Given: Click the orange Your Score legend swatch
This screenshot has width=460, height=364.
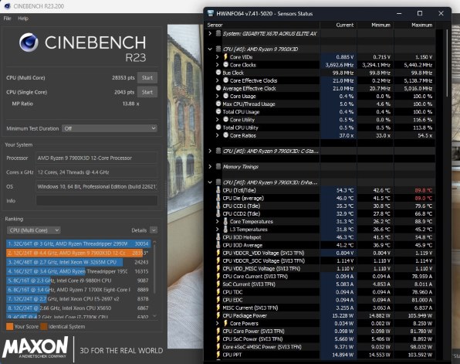Looking at the screenshot, I should point(10,326).
